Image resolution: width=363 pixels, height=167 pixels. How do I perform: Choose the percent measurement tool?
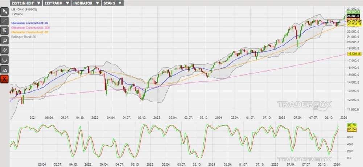(x=5, y=31)
